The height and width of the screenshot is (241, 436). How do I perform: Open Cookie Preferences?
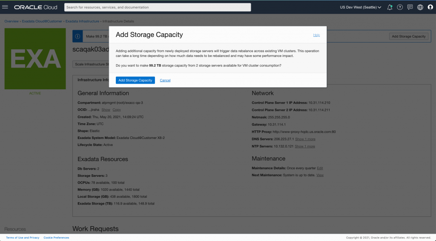56,238
